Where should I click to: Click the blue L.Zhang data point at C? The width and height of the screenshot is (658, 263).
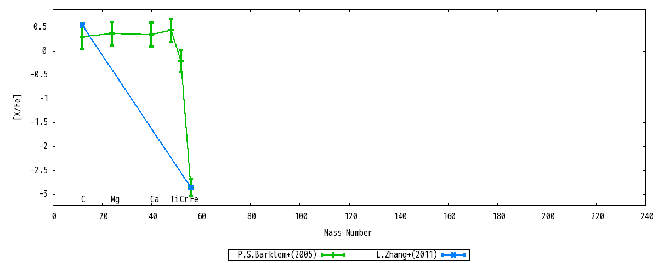(x=82, y=25)
